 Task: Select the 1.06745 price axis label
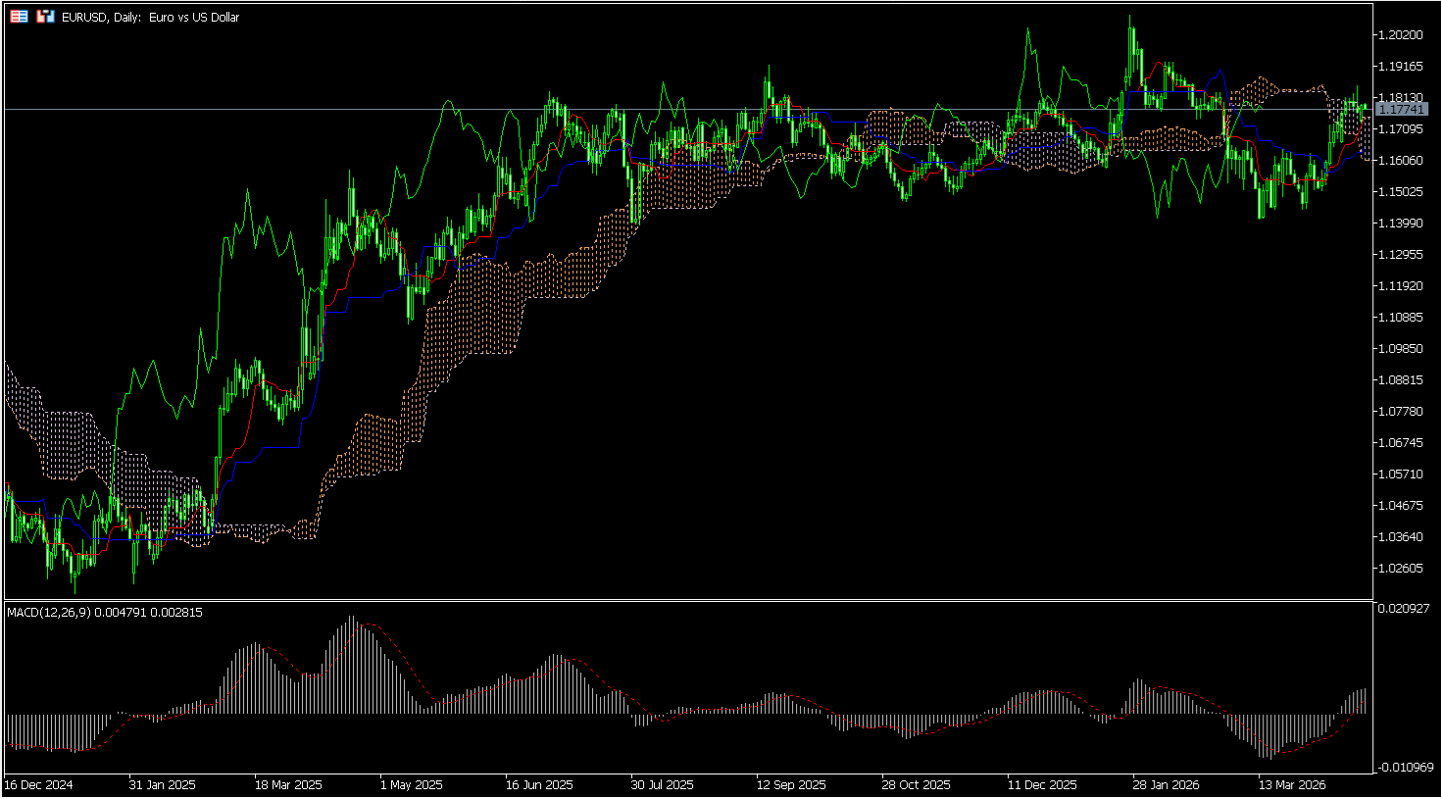(x=1400, y=443)
